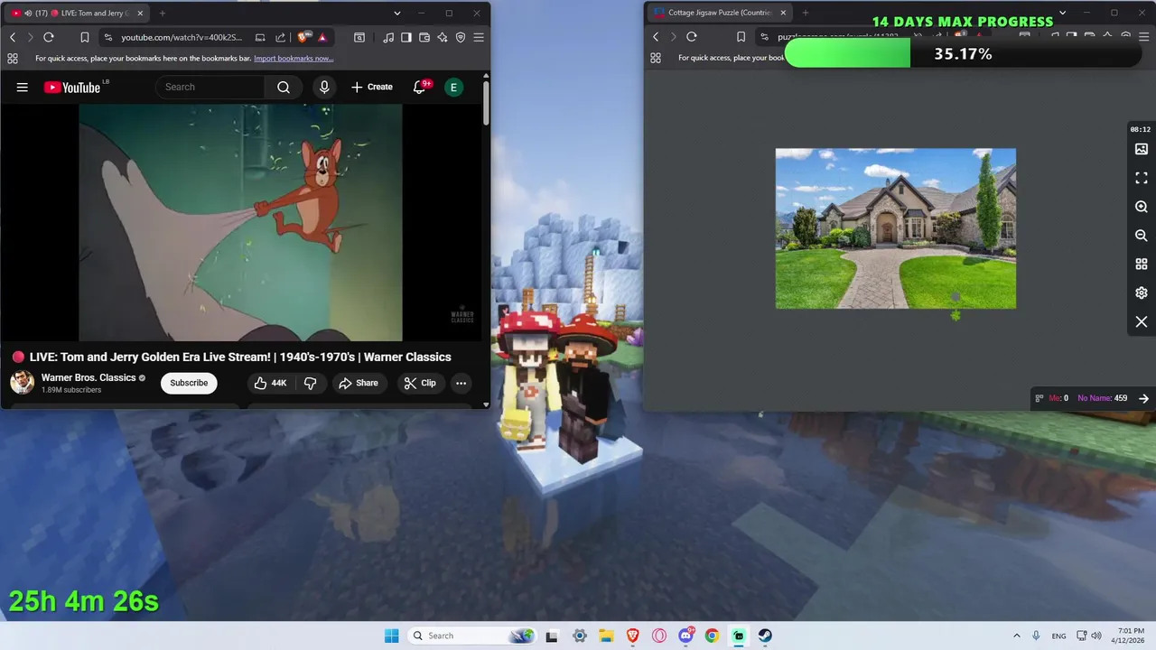This screenshot has height=650, width=1156.
Task: Mute the YouTube tab via its speaker icon
Action: click(x=27, y=14)
